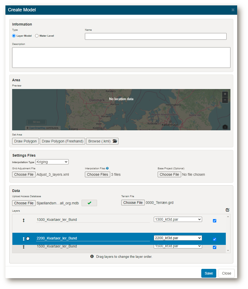
Task: Click the Draw Polygon (Freehand) button
Action: [x=62, y=141]
